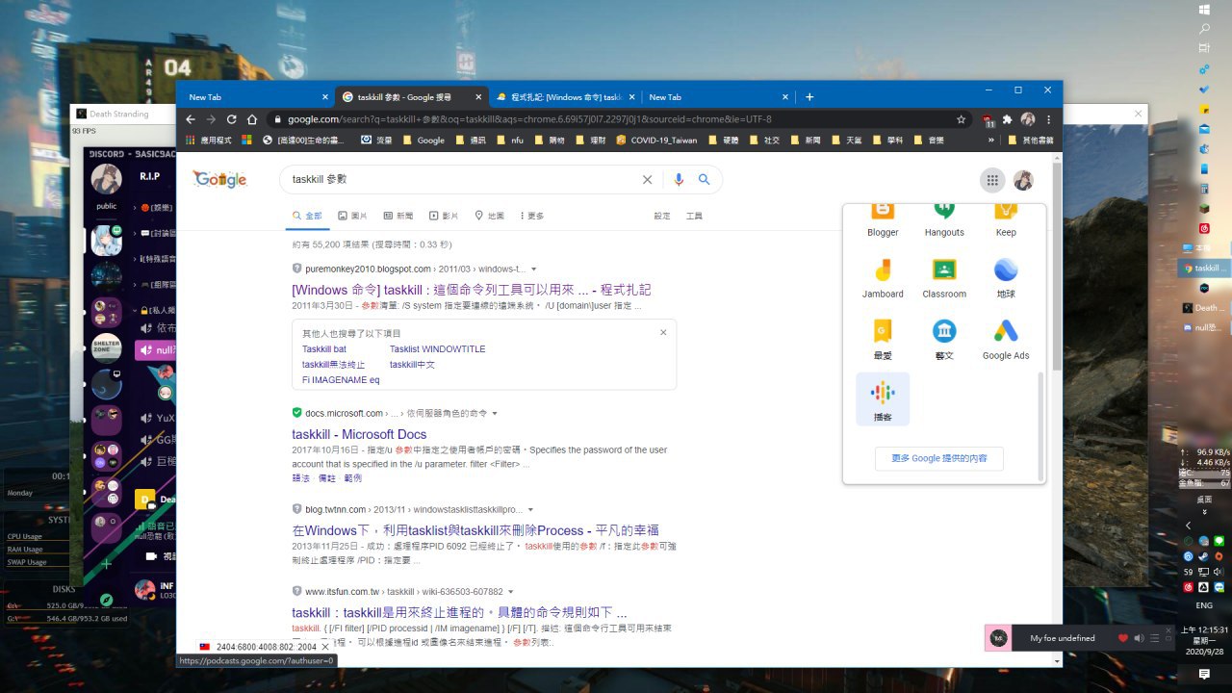Open dropdown arrow next to docs.microsoft.com result
The image size is (1232, 693).
pyautogui.click(x=495, y=414)
